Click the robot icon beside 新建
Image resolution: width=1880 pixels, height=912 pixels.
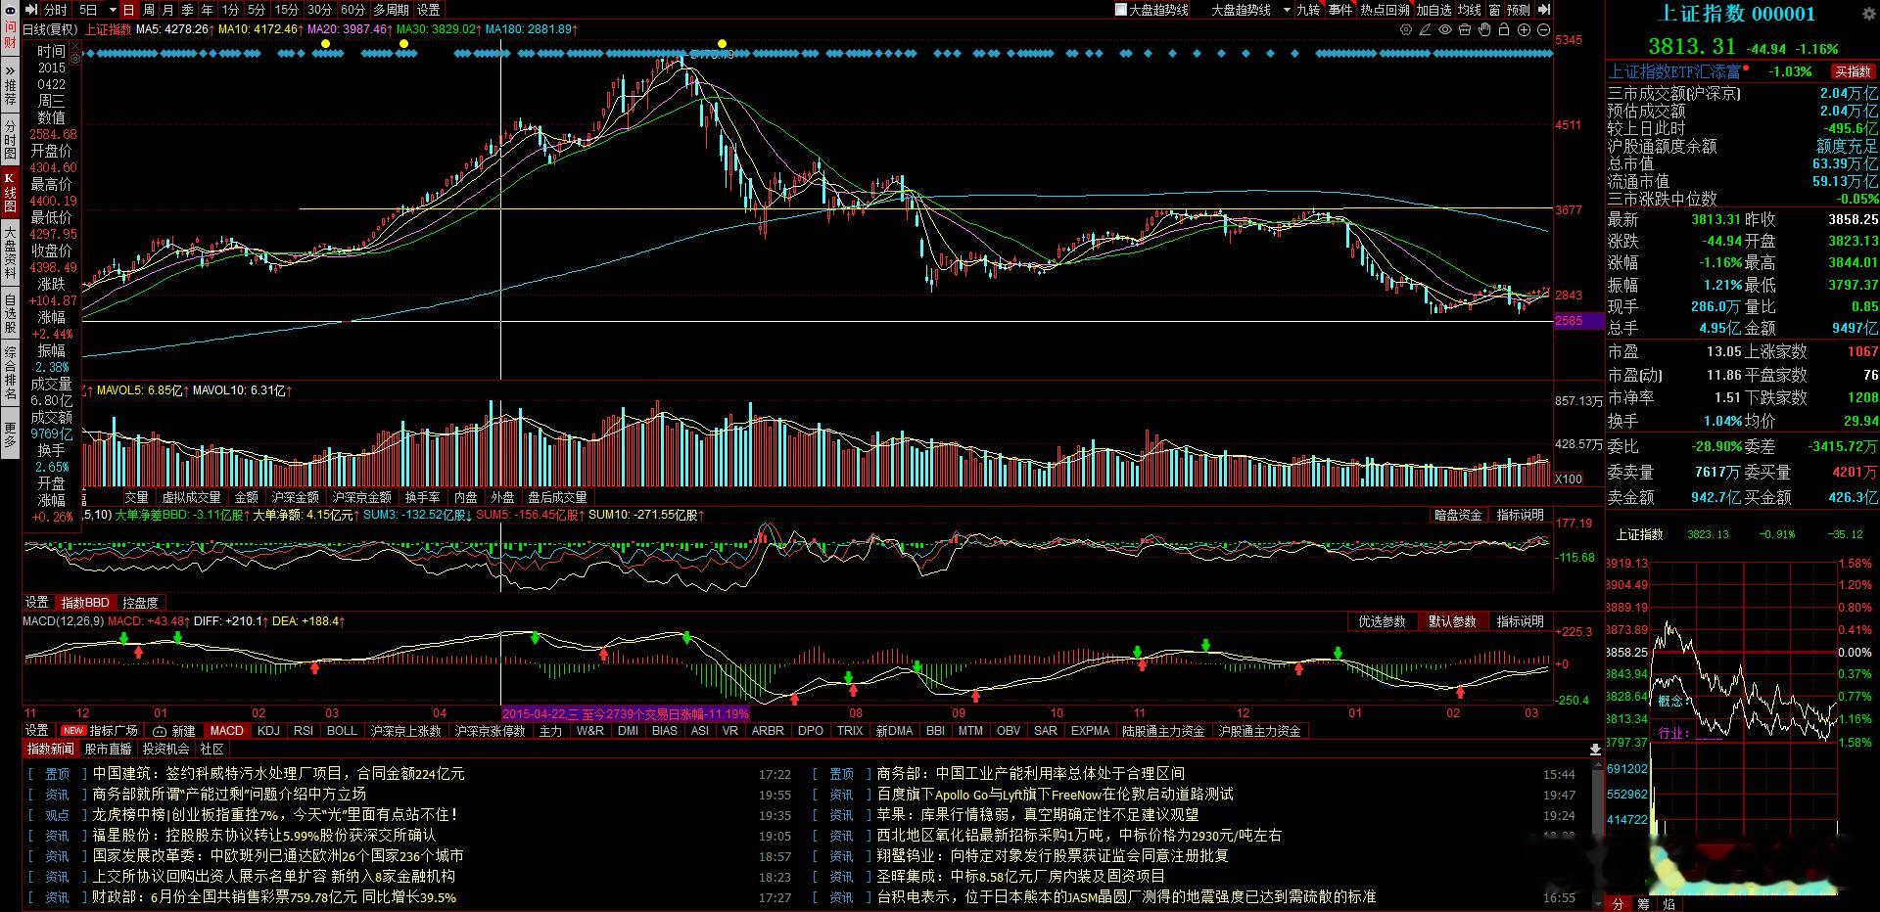point(161,731)
